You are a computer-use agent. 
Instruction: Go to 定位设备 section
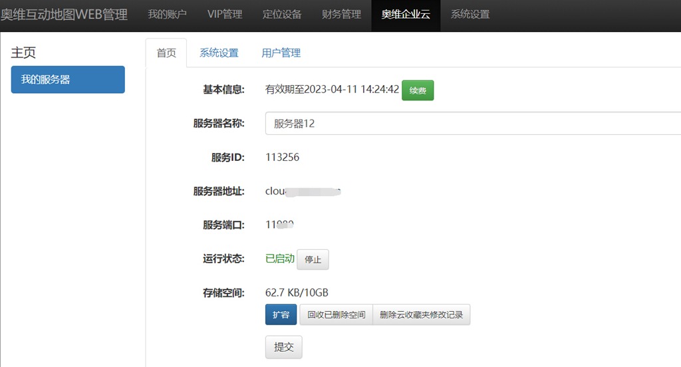(x=282, y=15)
